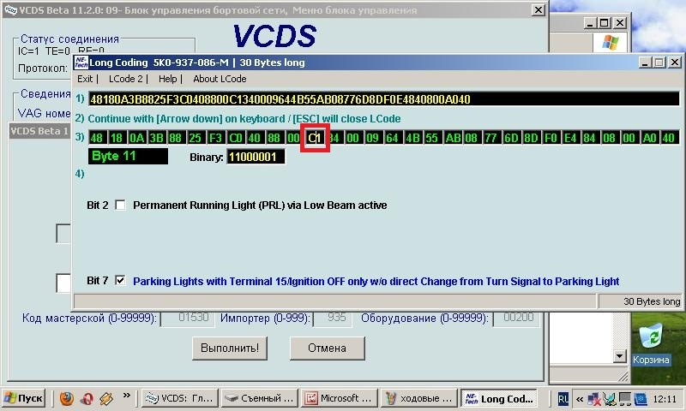Open the Пуск start menu
Image resolution: width=686 pixels, height=411 pixels.
click(x=24, y=398)
